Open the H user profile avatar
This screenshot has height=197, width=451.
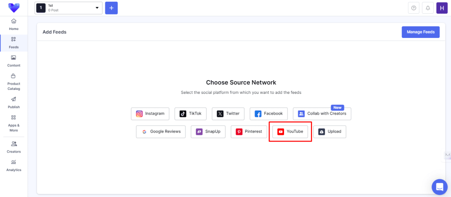[x=442, y=8]
